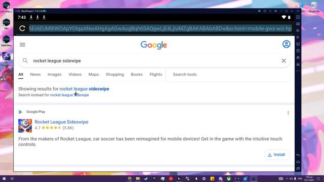Click the '4.7' star rating text

click(x=37, y=128)
